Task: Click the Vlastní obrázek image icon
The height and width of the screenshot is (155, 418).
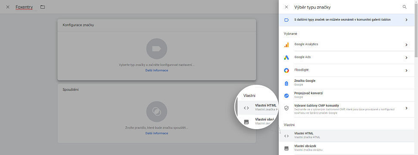Action: pyautogui.click(x=287, y=148)
